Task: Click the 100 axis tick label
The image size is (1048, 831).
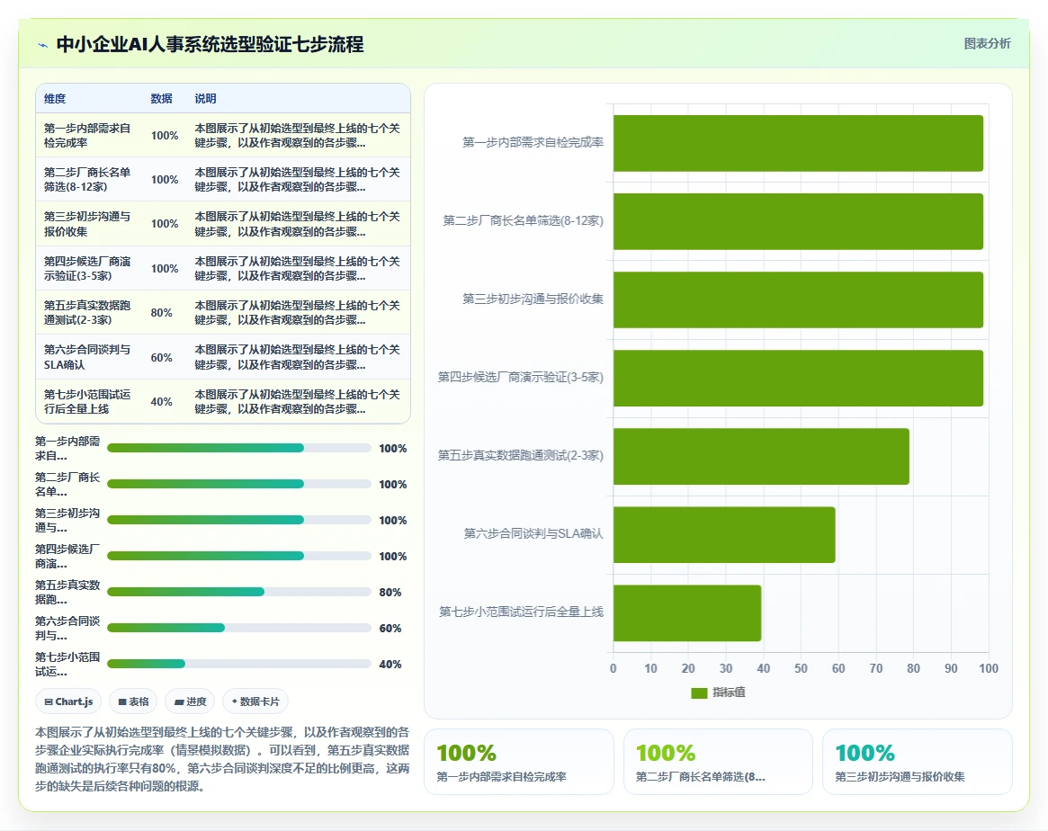Action: (x=989, y=668)
